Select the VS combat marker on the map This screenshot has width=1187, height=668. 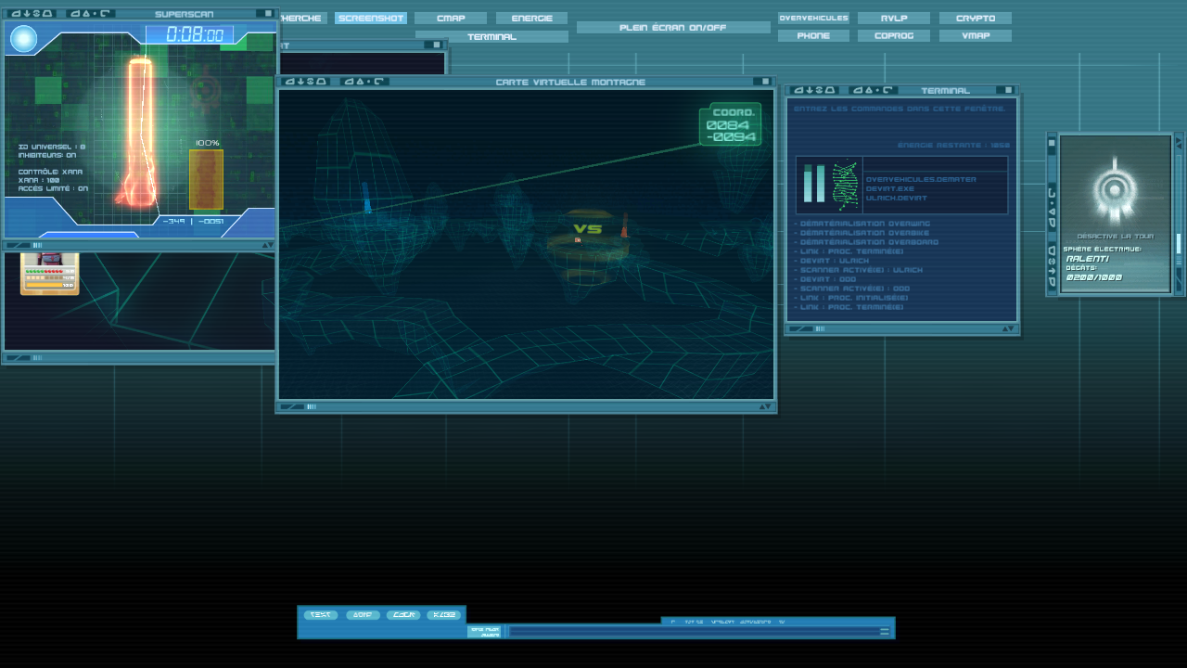coord(587,228)
